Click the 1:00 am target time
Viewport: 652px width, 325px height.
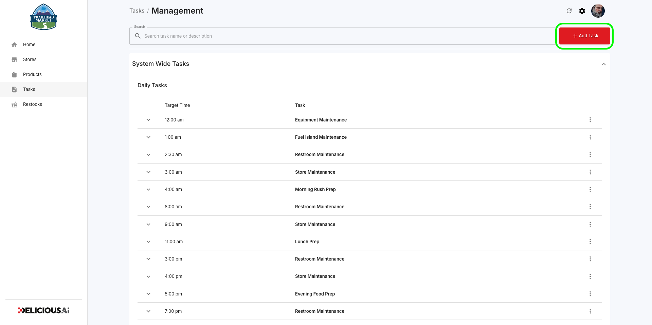pos(173,137)
